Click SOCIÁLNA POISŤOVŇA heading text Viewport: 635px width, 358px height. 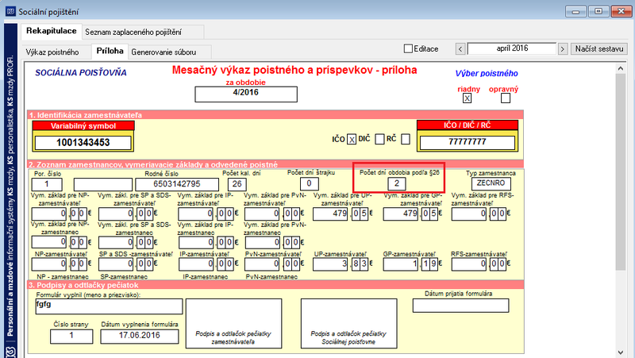[x=81, y=73]
